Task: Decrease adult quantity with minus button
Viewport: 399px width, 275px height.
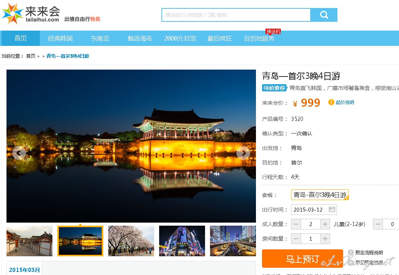Action: pyautogui.click(x=296, y=224)
